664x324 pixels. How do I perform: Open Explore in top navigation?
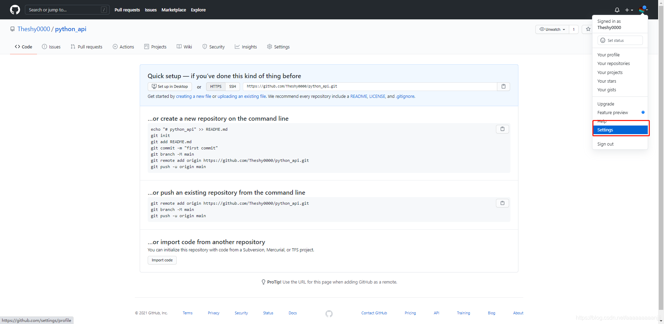pyautogui.click(x=198, y=10)
